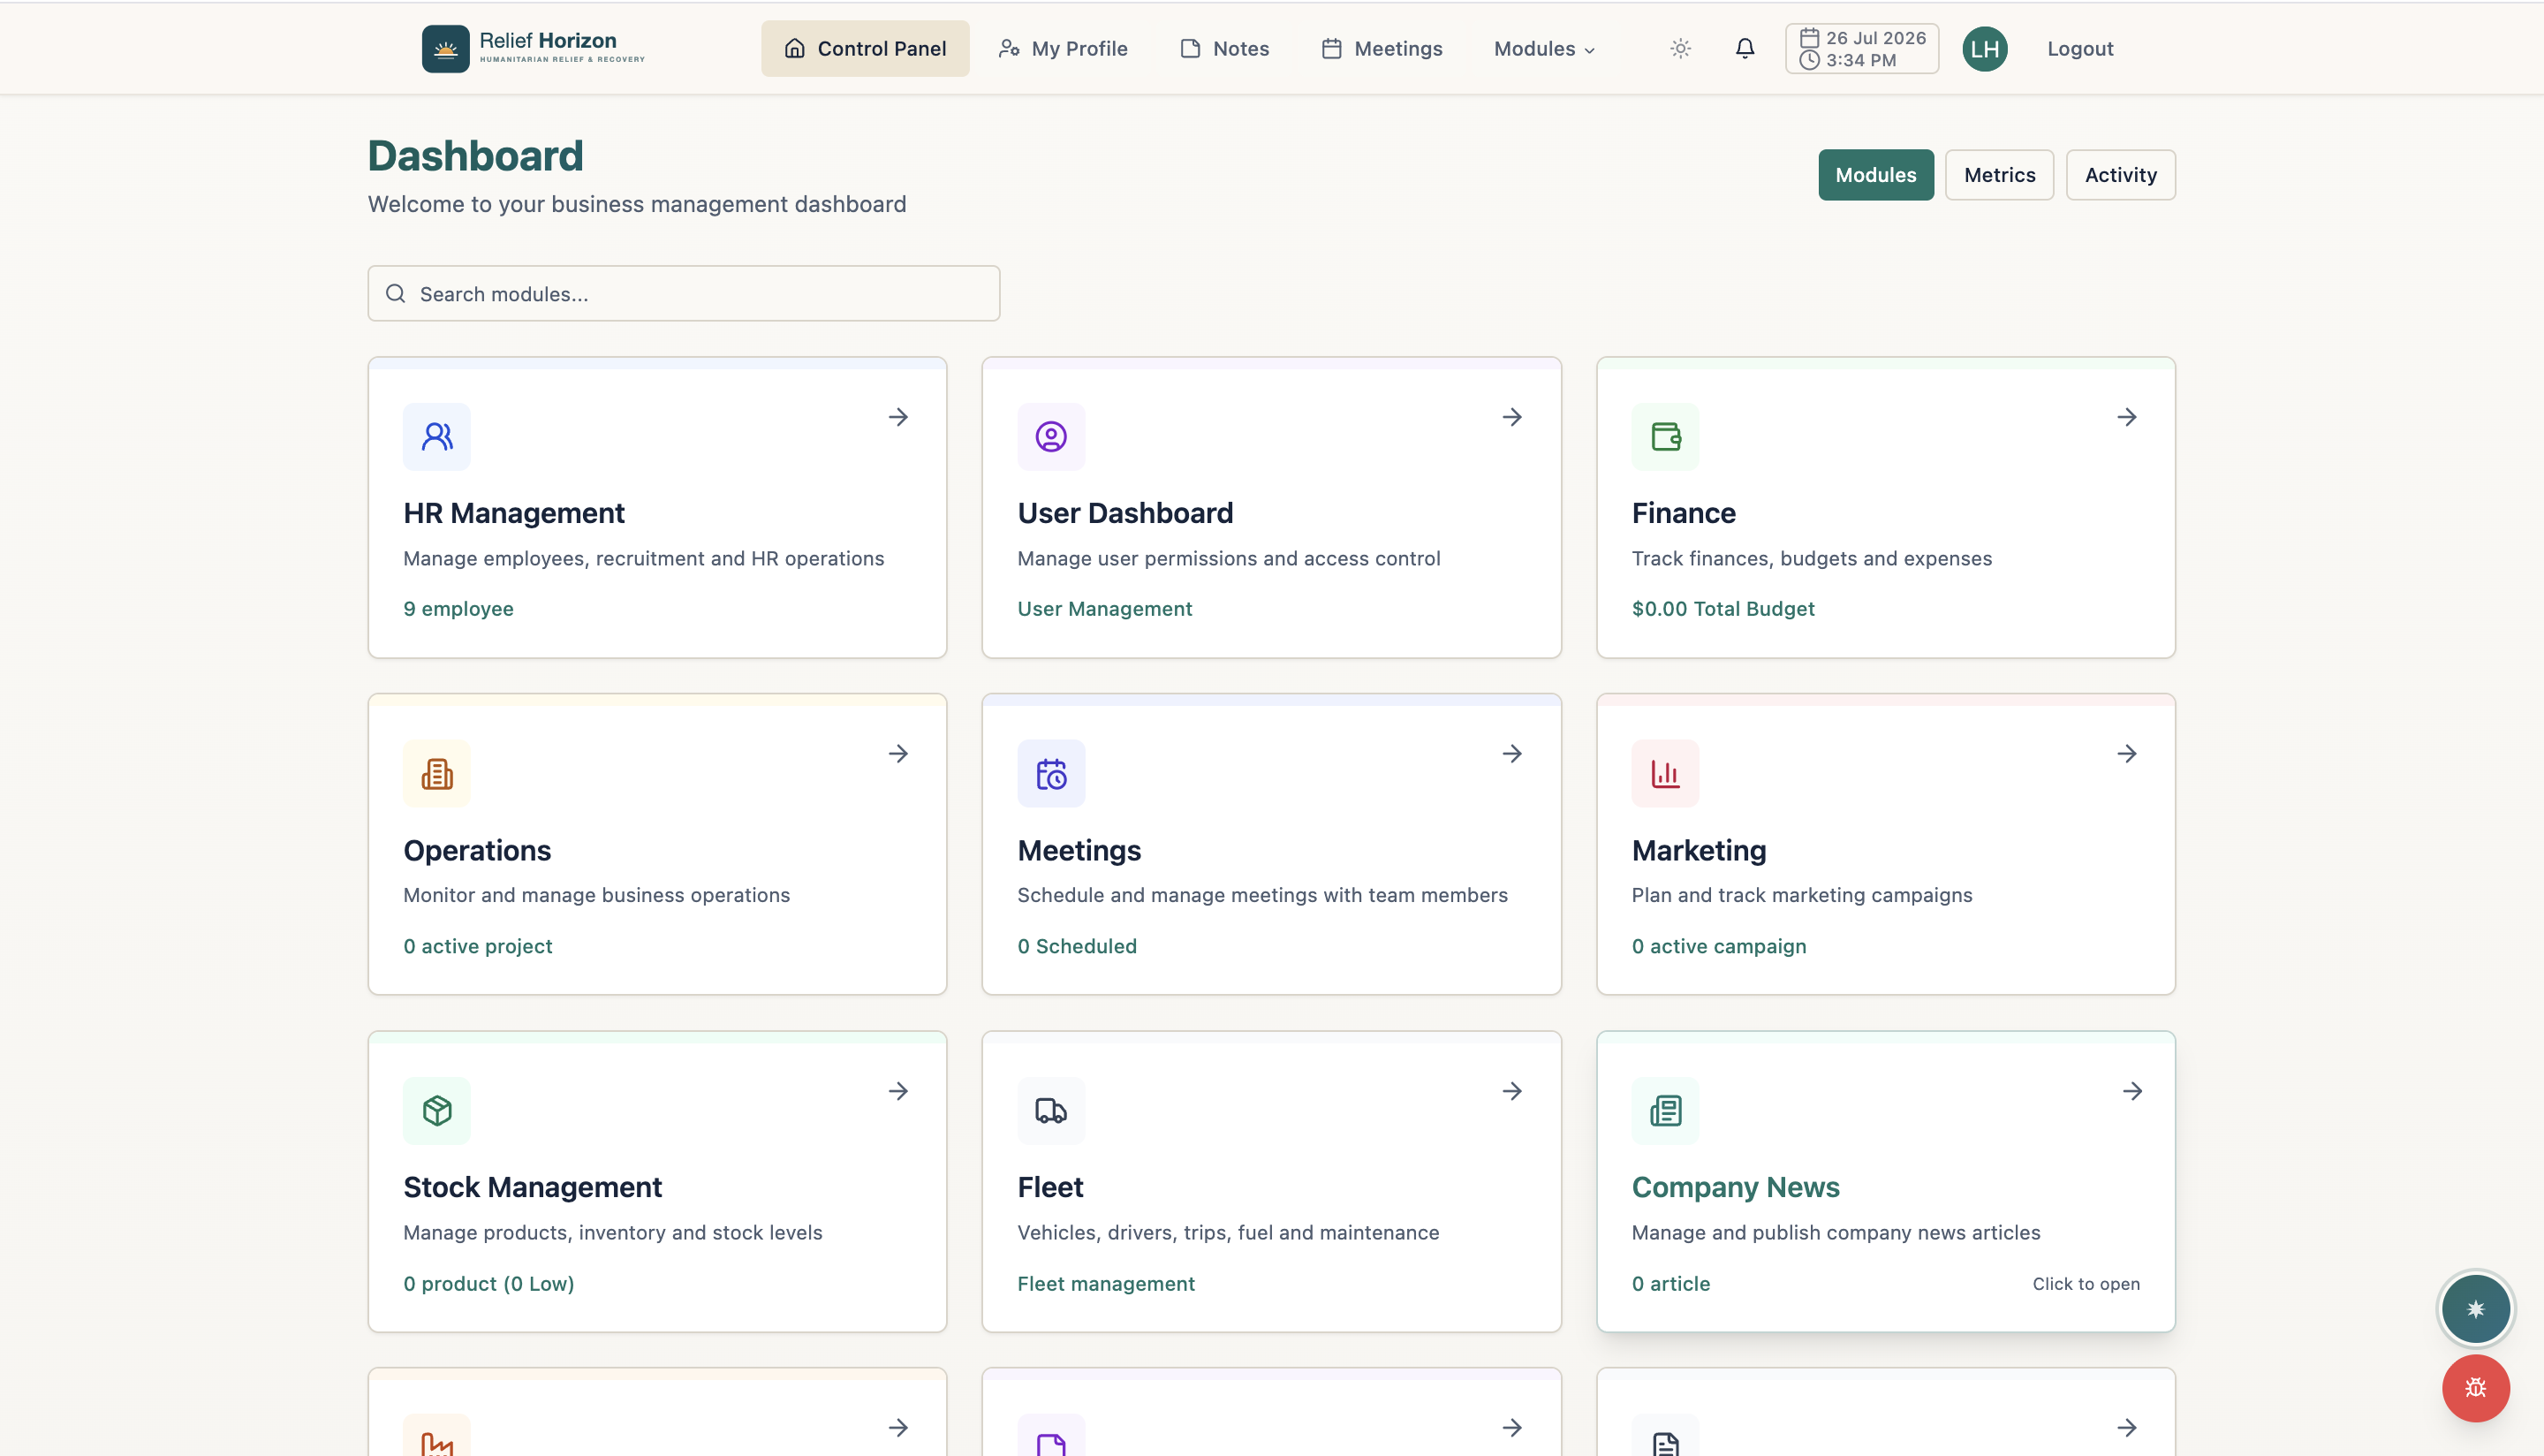Image resolution: width=2544 pixels, height=1456 pixels.
Task: Click arrow on partially visible bottom-left card
Action: pyautogui.click(x=897, y=1427)
